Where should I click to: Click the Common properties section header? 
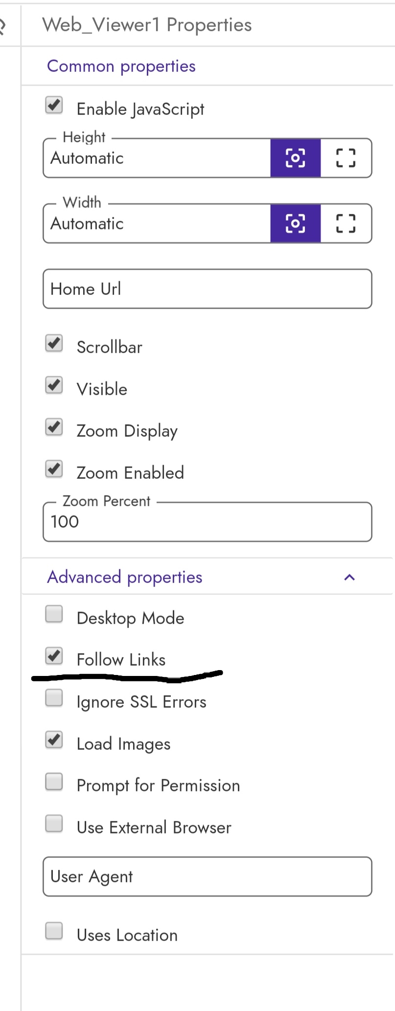(x=121, y=66)
